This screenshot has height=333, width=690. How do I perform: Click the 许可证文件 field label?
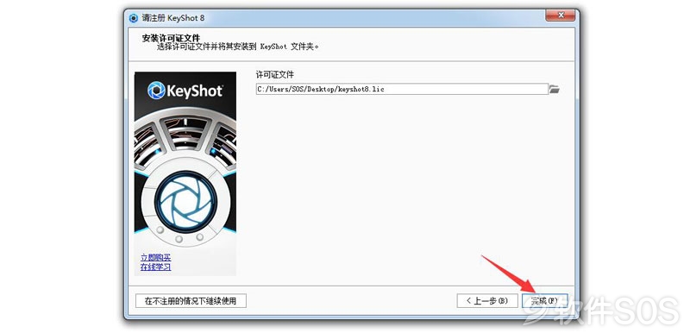[274, 75]
